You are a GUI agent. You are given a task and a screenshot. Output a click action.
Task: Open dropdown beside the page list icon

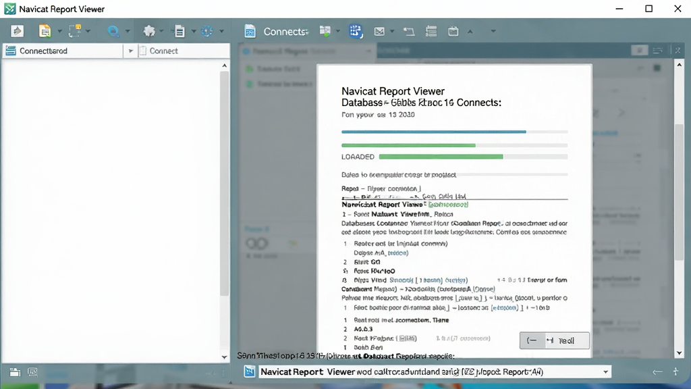click(194, 31)
